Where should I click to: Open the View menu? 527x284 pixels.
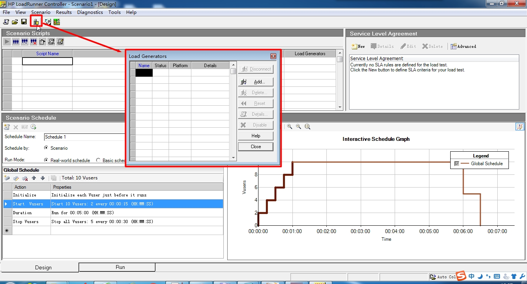tap(20, 12)
